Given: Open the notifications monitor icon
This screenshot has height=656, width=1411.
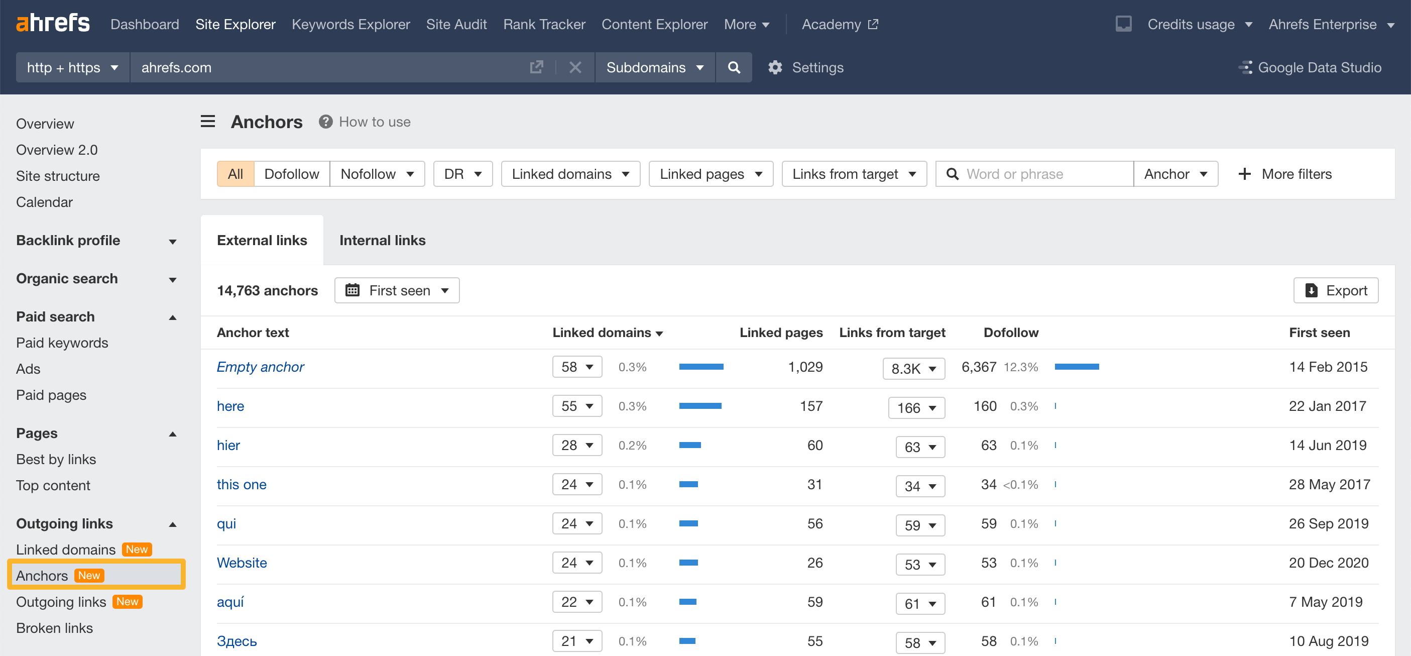Looking at the screenshot, I should (x=1123, y=24).
